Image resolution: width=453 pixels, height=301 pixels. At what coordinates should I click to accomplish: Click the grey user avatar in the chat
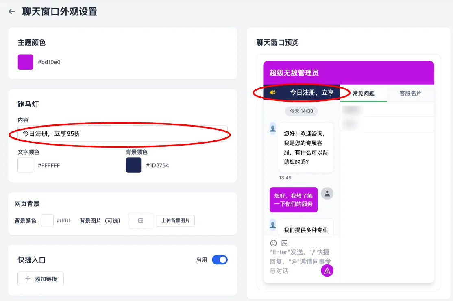(327, 194)
